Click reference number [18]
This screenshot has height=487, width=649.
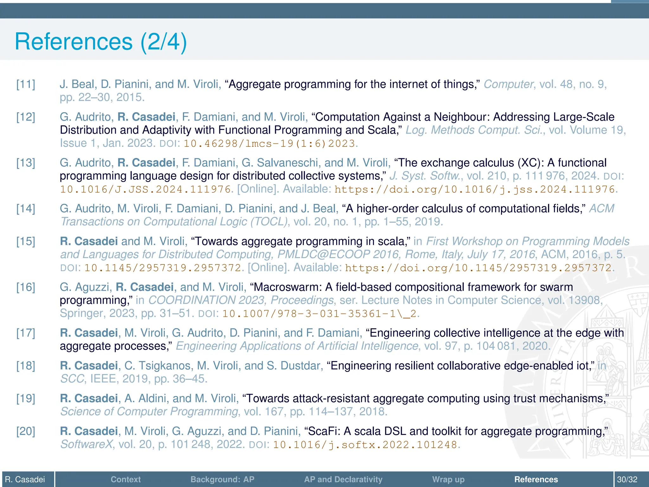(x=26, y=366)
